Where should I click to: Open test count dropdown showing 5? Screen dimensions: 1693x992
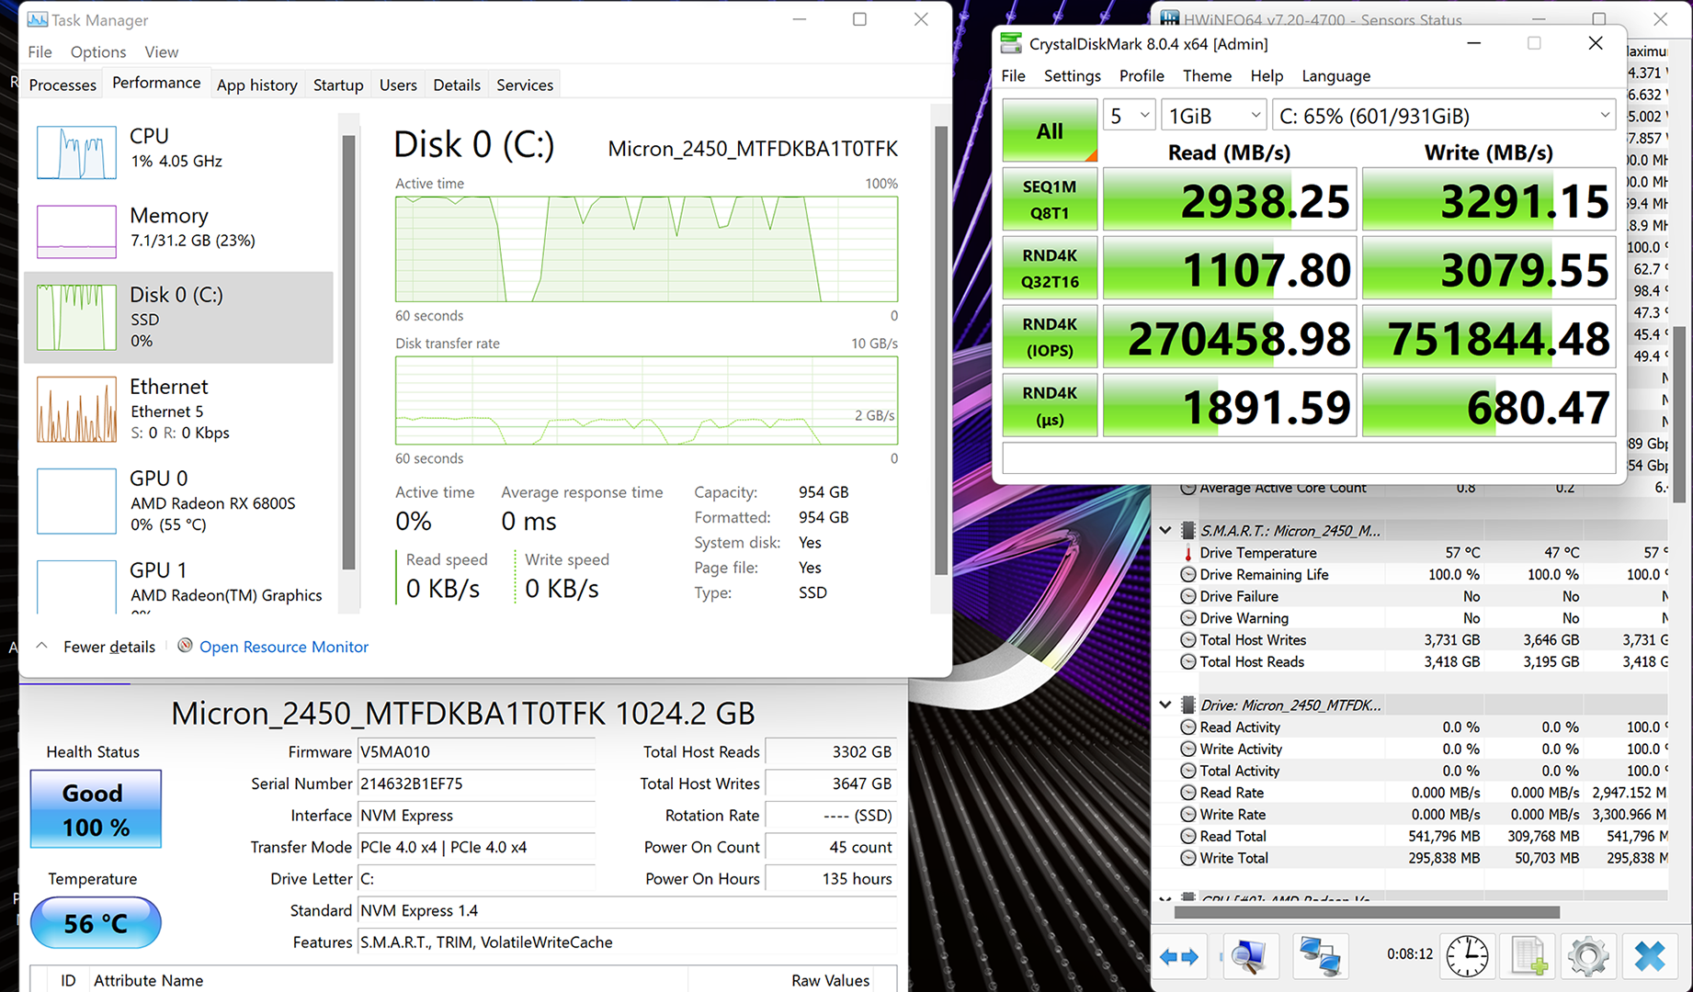coord(1130,116)
